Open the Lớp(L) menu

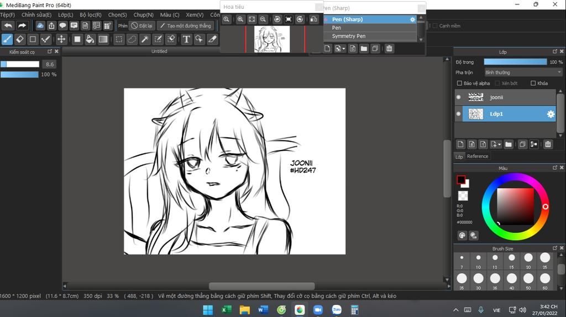point(66,15)
